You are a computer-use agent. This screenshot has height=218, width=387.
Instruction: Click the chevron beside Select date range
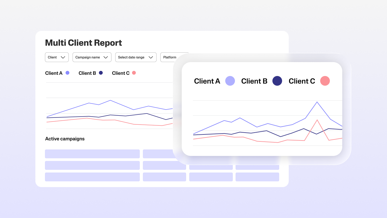coord(151,57)
